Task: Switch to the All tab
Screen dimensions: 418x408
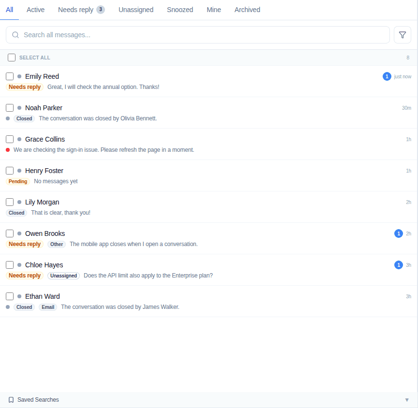Action: coord(9,10)
